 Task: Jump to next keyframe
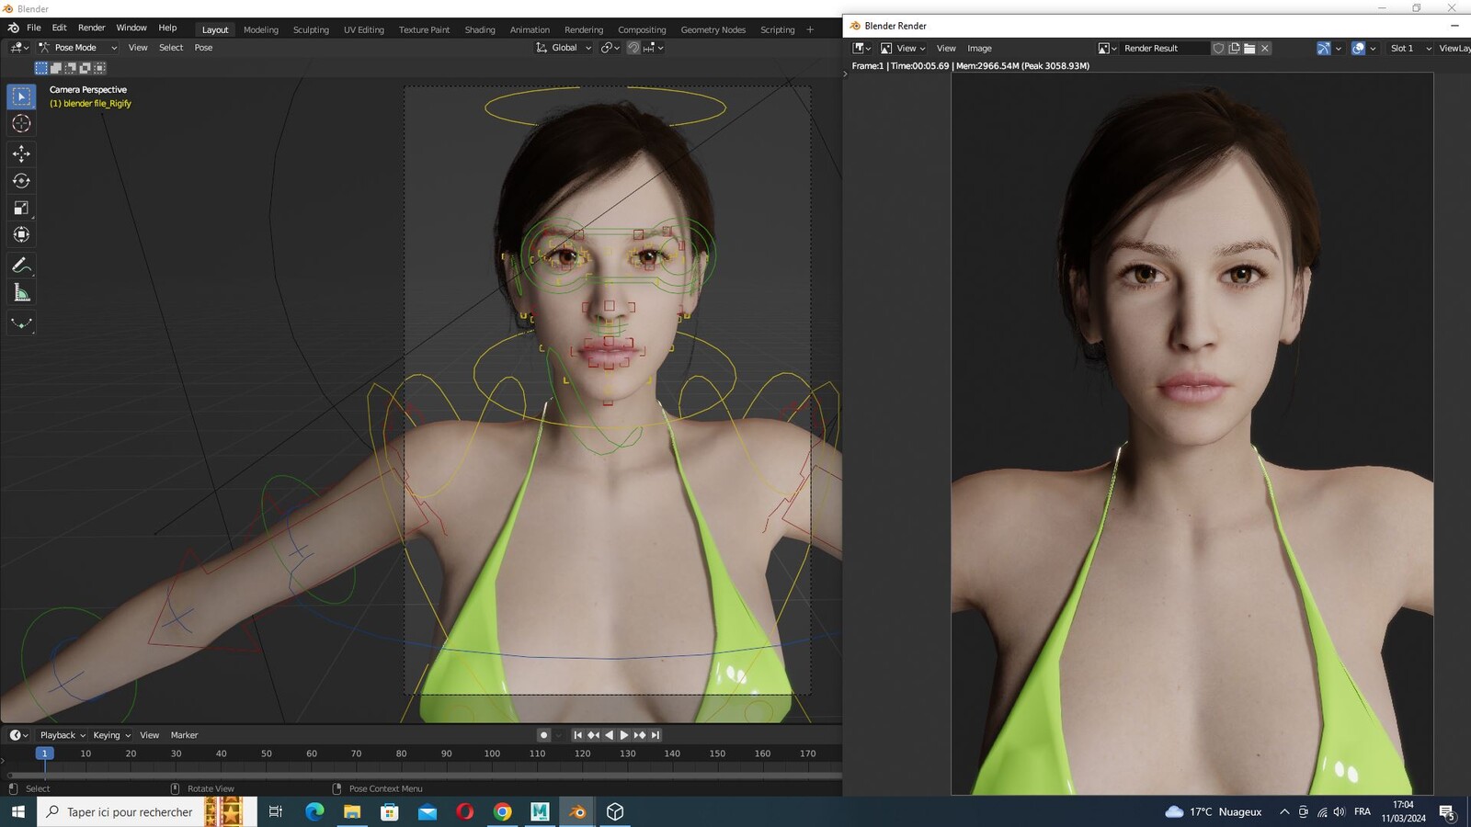click(640, 735)
